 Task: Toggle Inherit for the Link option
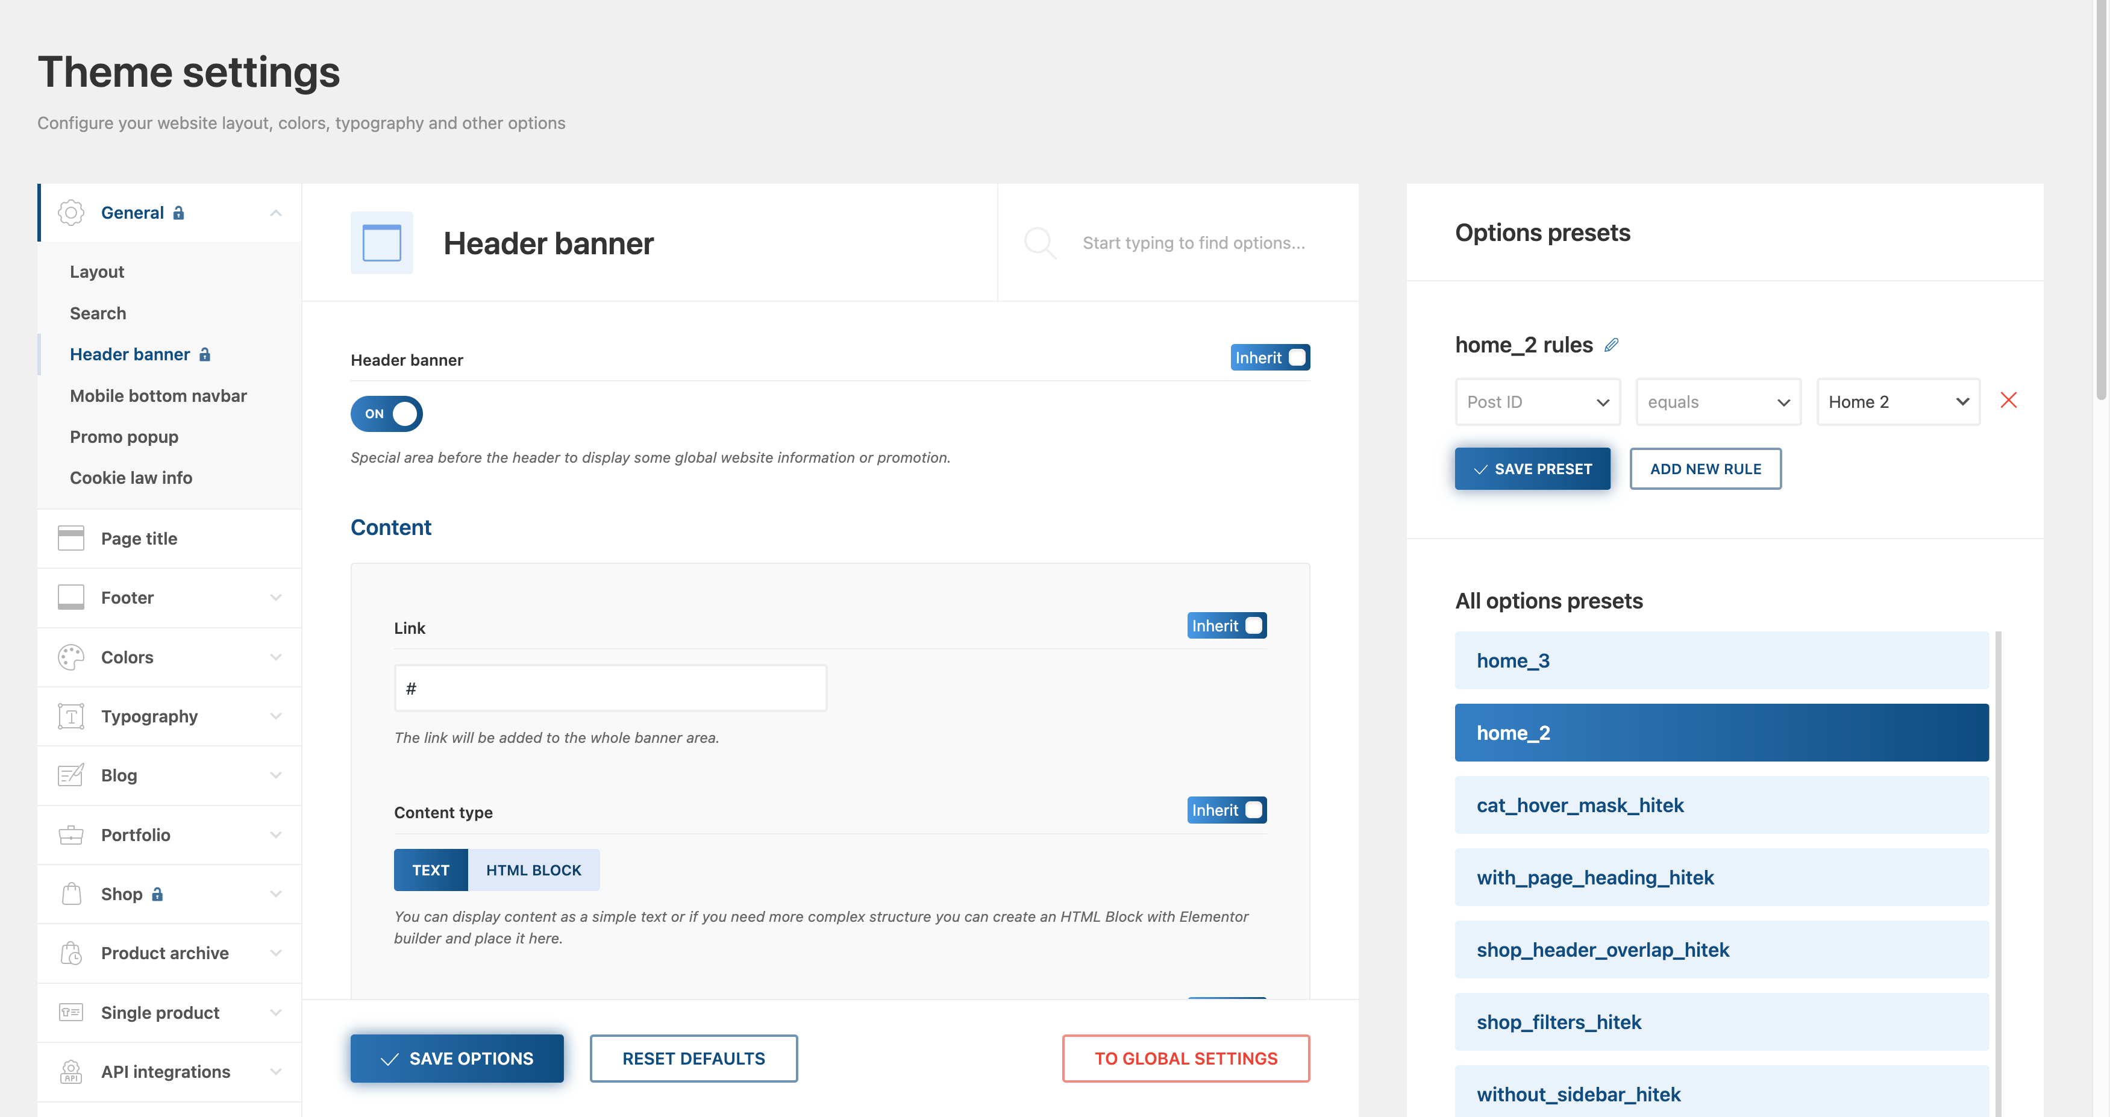tap(1226, 625)
